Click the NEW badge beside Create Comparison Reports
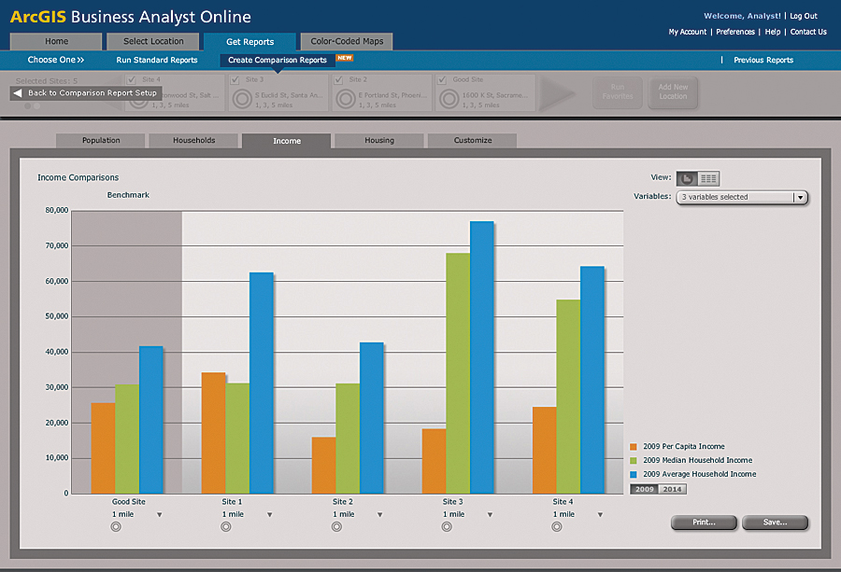Image resolution: width=841 pixels, height=572 pixels. point(344,58)
